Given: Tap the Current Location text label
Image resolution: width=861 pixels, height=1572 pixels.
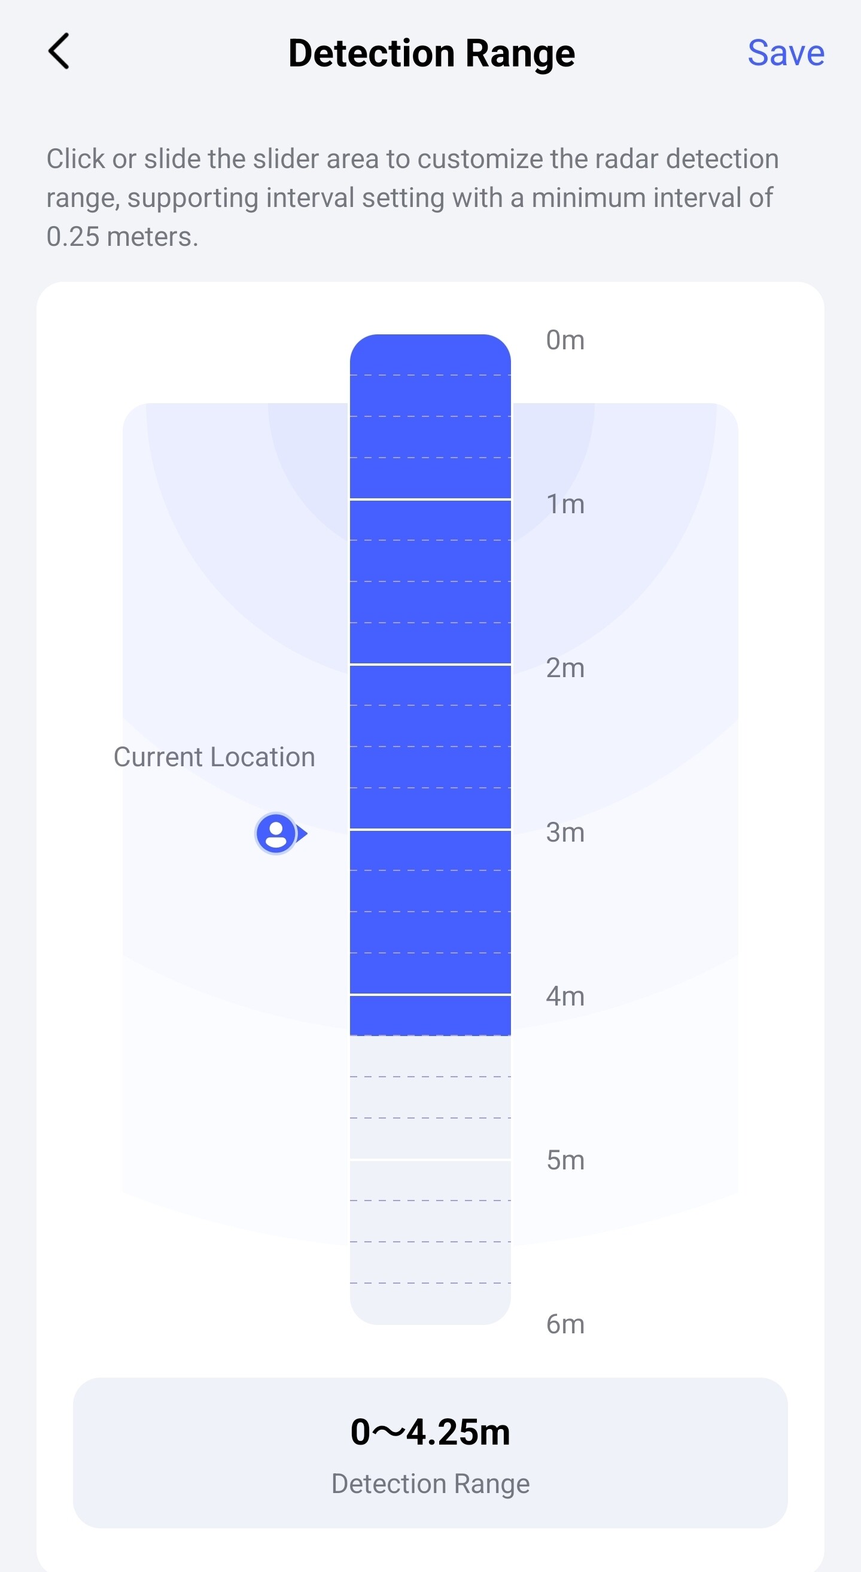Looking at the screenshot, I should 214,757.
